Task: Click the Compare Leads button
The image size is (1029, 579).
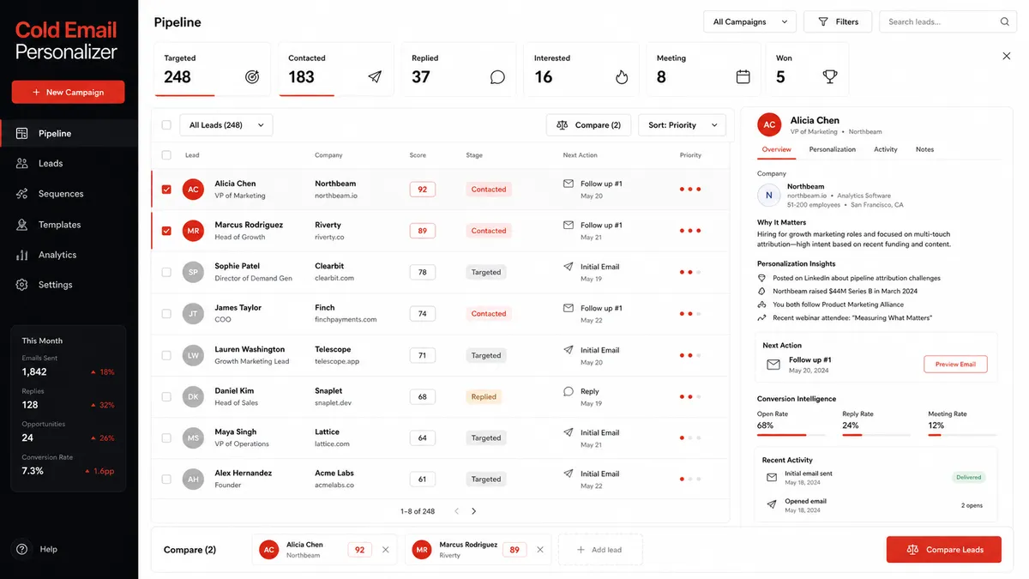Action: 943,550
